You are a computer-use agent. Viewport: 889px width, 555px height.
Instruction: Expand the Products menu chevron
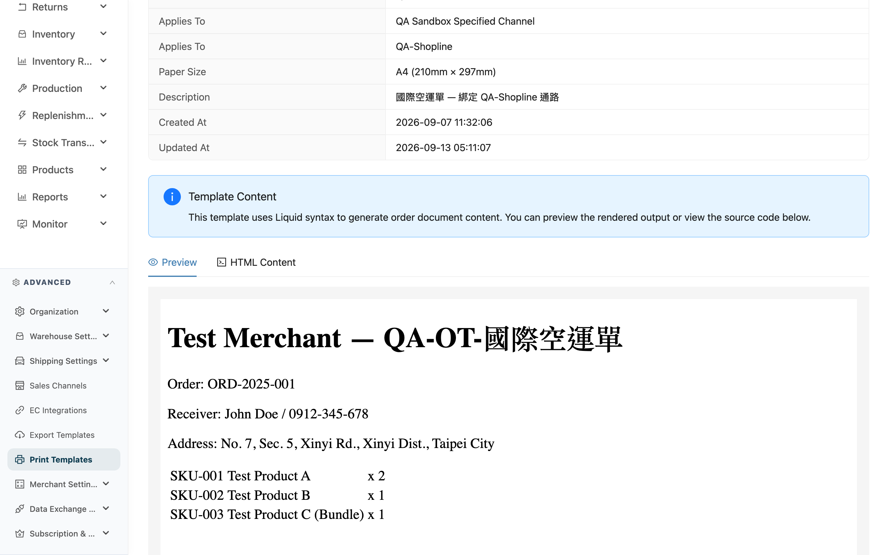(x=104, y=169)
